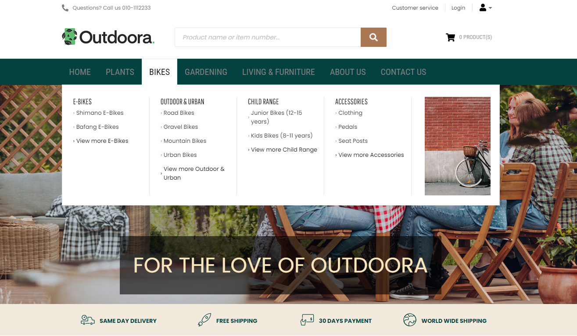The image size is (577, 336).
Task: Click SAME DAY DELIVERY text
Action: (x=128, y=321)
